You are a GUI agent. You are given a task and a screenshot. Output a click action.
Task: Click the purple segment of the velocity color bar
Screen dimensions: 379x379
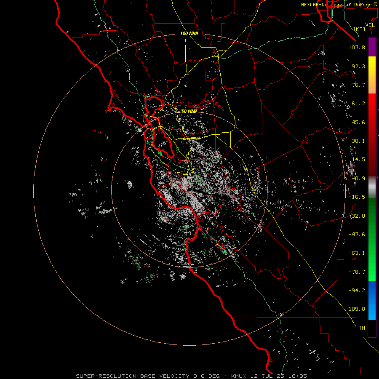[x=372, y=47]
